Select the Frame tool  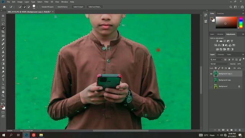click(3, 36)
